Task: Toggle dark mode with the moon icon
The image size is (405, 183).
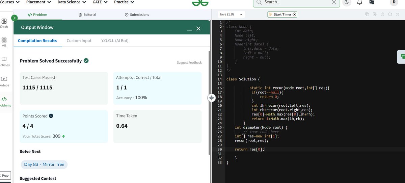Action: coord(347,2)
